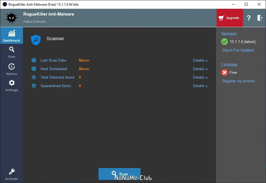Viewport: 266px width, 183px height.
Task: Click the 'Adlice Software' subtitle
Action: 34,21
